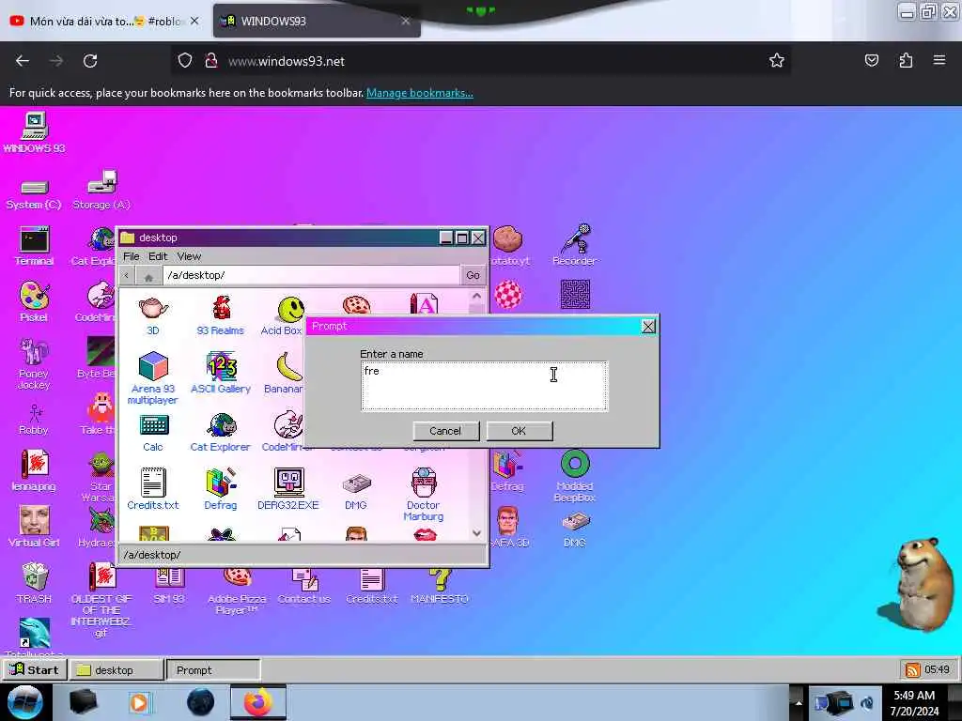This screenshot has height=721, width=962.
Task: Select the Prompt taskbar button
Action: [x=213, y=670]
